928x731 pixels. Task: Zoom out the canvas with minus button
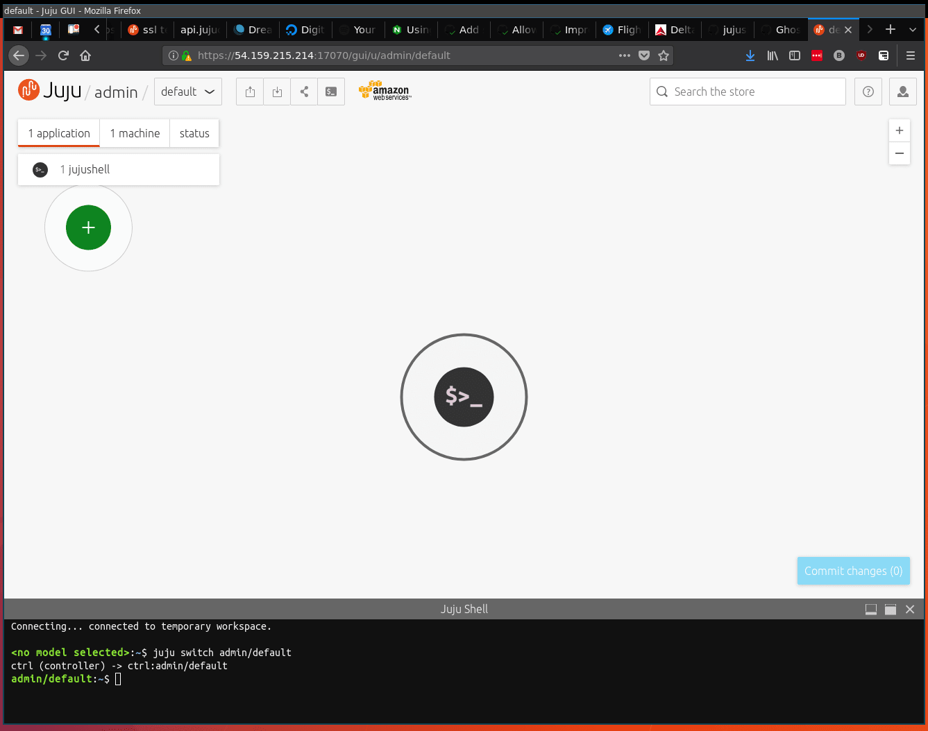(x=900, y=153)
